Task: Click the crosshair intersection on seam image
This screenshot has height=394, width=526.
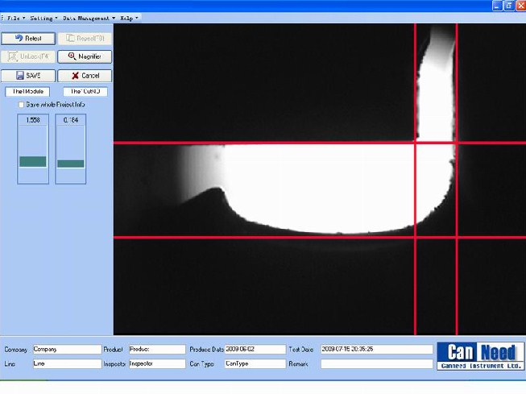Action: click(x=415, y=143)
